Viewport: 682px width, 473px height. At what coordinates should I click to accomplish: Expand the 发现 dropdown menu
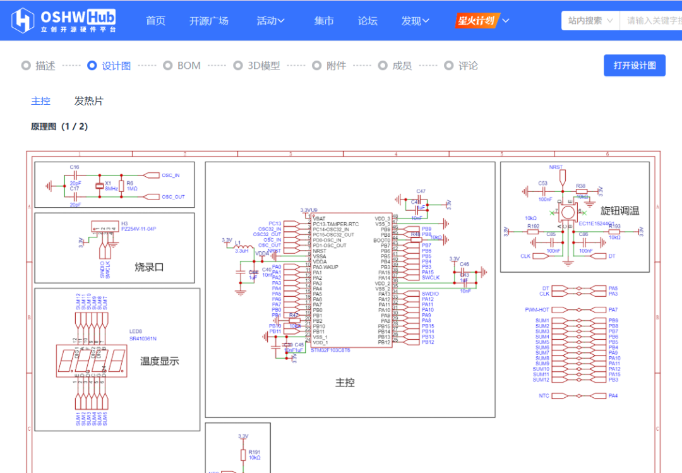(x=415, y=20)
